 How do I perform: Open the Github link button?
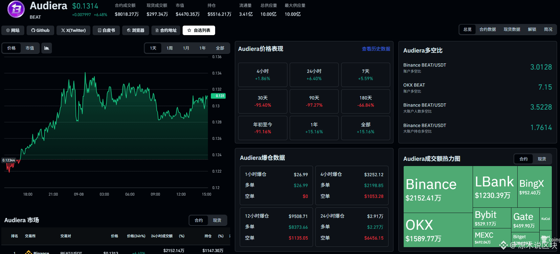click(40, 30)
